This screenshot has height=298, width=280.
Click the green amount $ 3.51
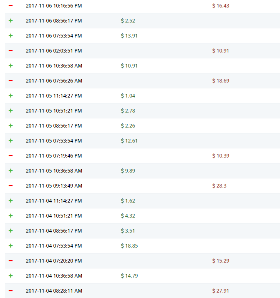128,231
